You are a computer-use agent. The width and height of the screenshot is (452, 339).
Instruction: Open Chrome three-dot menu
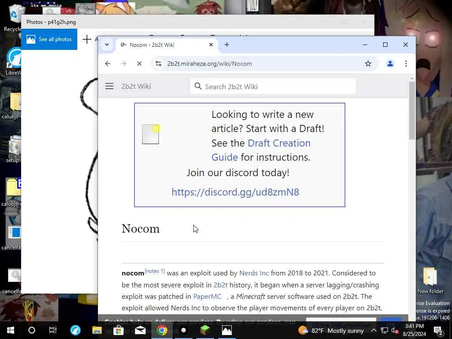(x=406, y=64)
